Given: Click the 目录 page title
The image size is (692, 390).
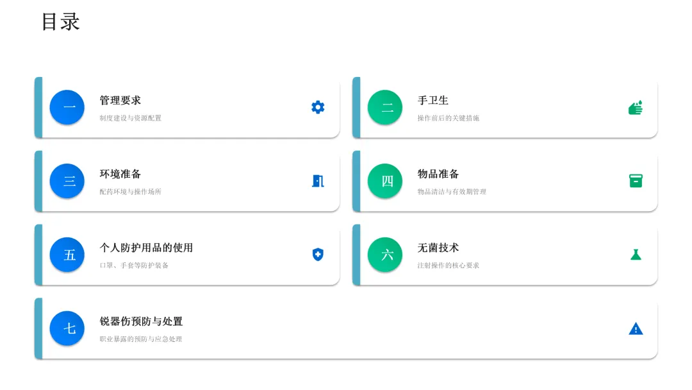Looking at the screenshot, I should click(x=60, y=22).
